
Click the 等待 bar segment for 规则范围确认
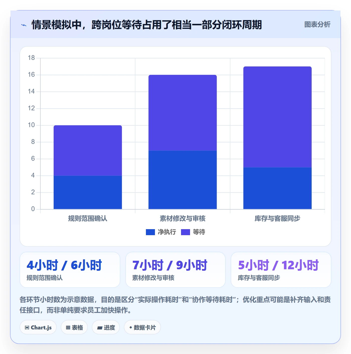coord(88,150)
